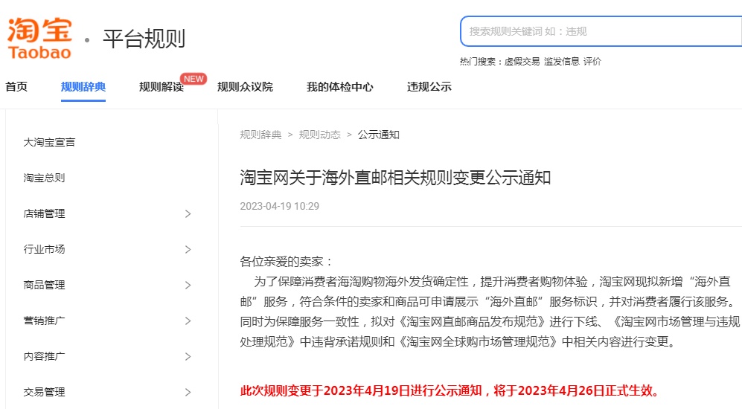Open the 规则解读 tab
Viewport: 742px width, 409px height.
click(x=161, y=87)
